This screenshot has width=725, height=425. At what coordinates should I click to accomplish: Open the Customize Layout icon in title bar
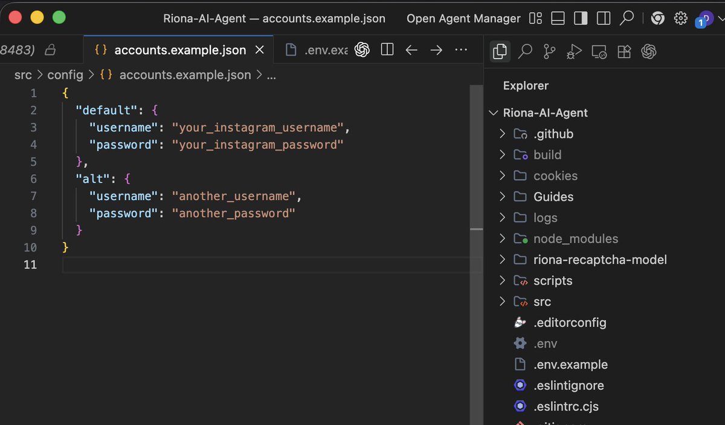click(535, 18)
